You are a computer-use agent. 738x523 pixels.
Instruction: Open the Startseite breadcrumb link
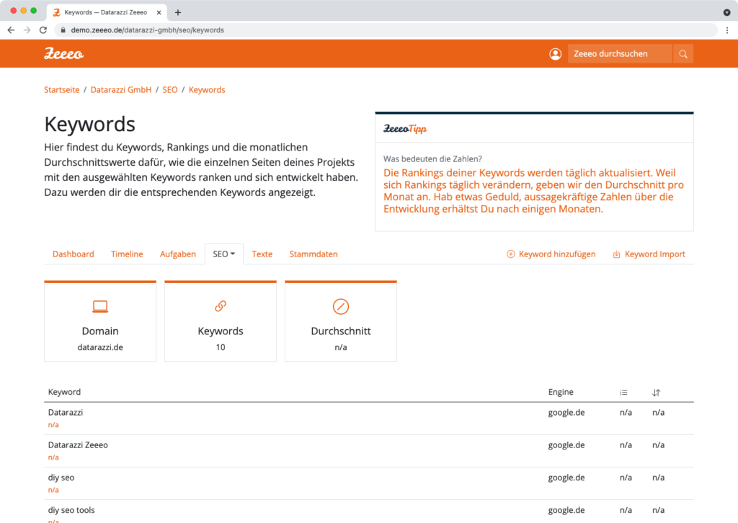(x=62, y=90)
